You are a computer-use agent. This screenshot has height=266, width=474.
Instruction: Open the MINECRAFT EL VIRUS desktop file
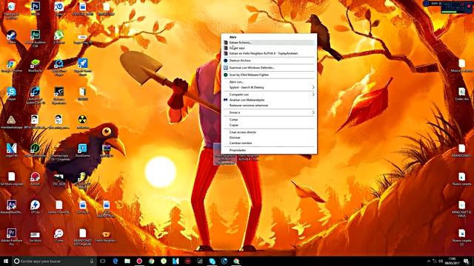[x=461, y=208]
